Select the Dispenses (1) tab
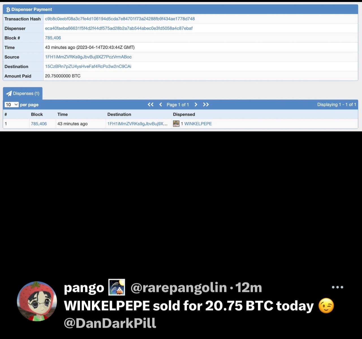This screenshot has width=362, height=339. click(23, 93)
